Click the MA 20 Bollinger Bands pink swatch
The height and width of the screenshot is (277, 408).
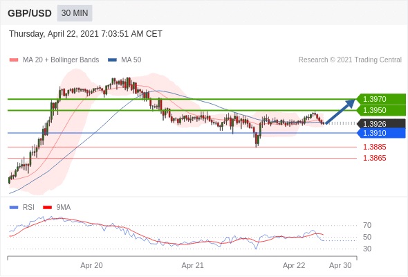click(x=14, y=60)
